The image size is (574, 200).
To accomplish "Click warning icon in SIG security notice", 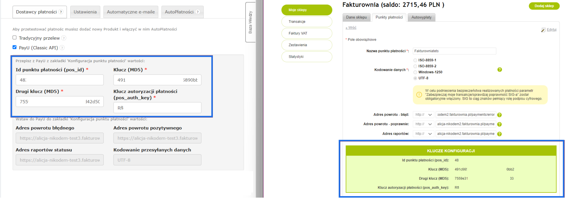I will click(419, 95).
